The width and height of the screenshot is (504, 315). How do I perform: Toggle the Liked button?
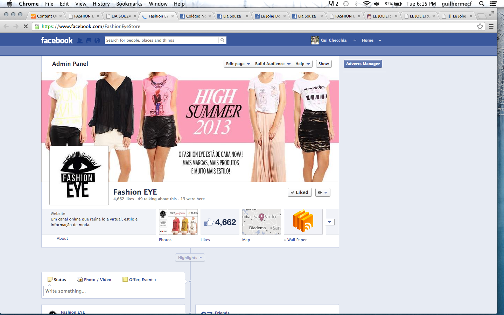tap(300, 192)
